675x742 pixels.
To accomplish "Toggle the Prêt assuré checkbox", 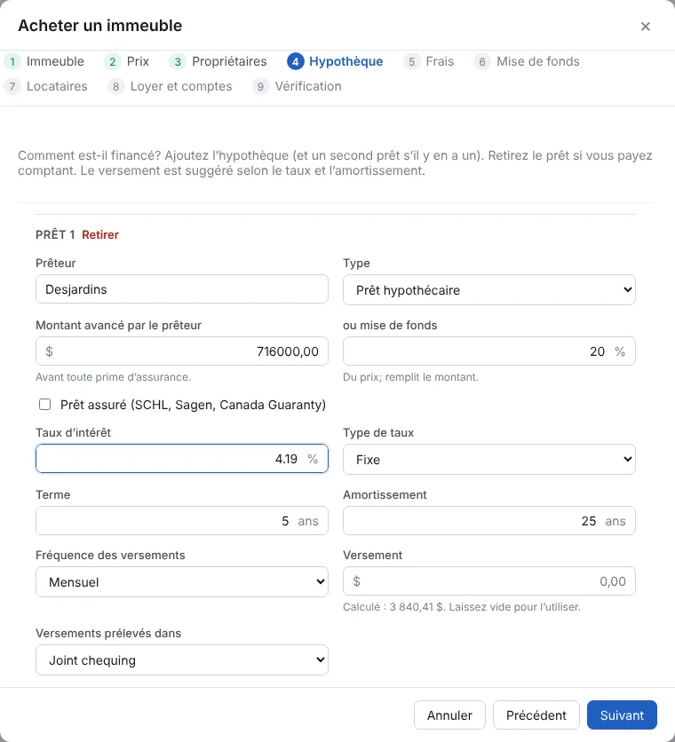I will coord(45,405).
